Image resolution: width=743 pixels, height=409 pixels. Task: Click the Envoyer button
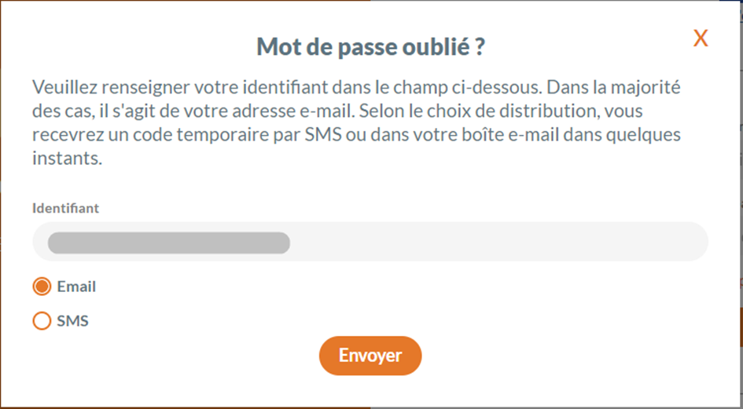[370, 356]
